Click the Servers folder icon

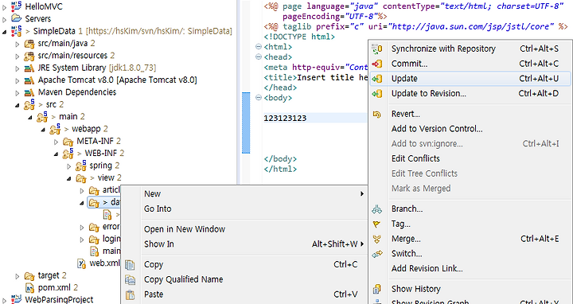[x=17, y=18]
